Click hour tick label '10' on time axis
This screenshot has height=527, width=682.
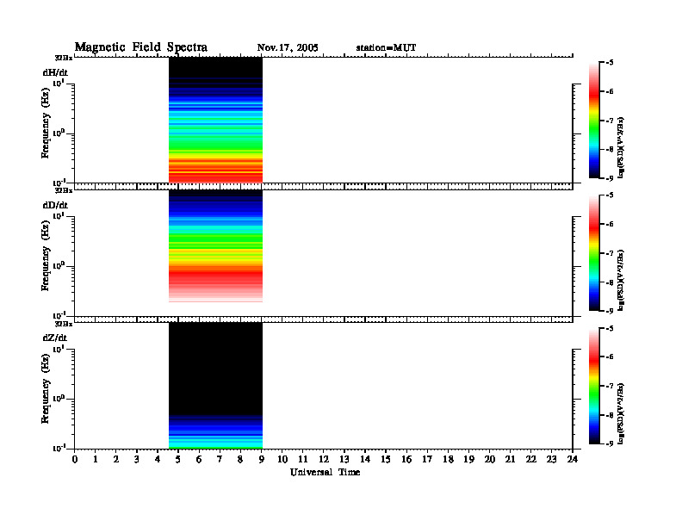[x=282, y=459]
